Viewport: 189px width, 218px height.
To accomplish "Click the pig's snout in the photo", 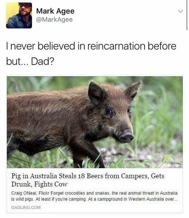I will point(126,137).
